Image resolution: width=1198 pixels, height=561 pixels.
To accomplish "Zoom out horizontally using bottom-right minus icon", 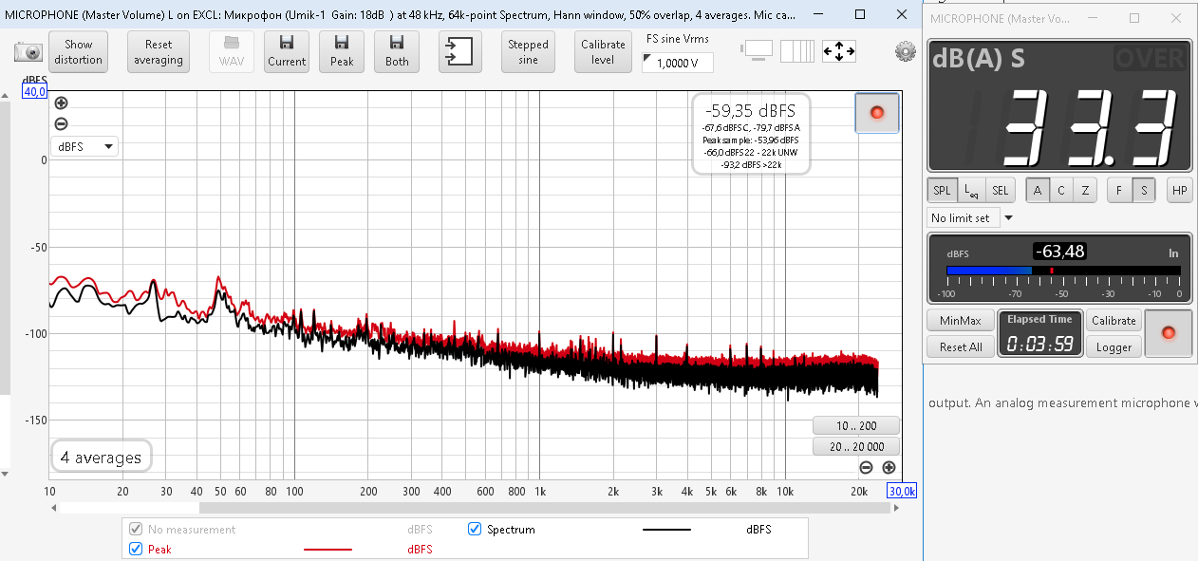I will pyautogui.click(x=866, y=467).
